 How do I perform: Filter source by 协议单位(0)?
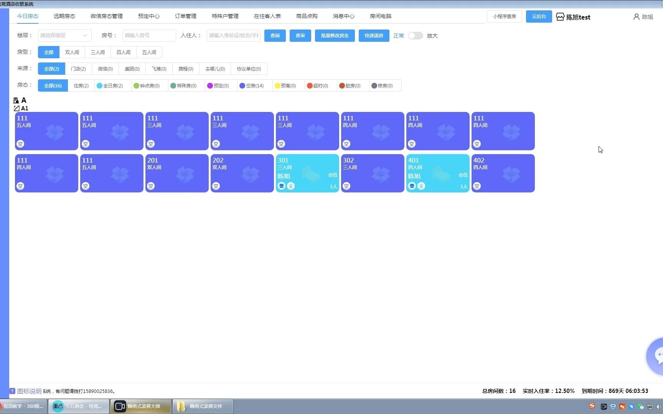click(249, 69)
